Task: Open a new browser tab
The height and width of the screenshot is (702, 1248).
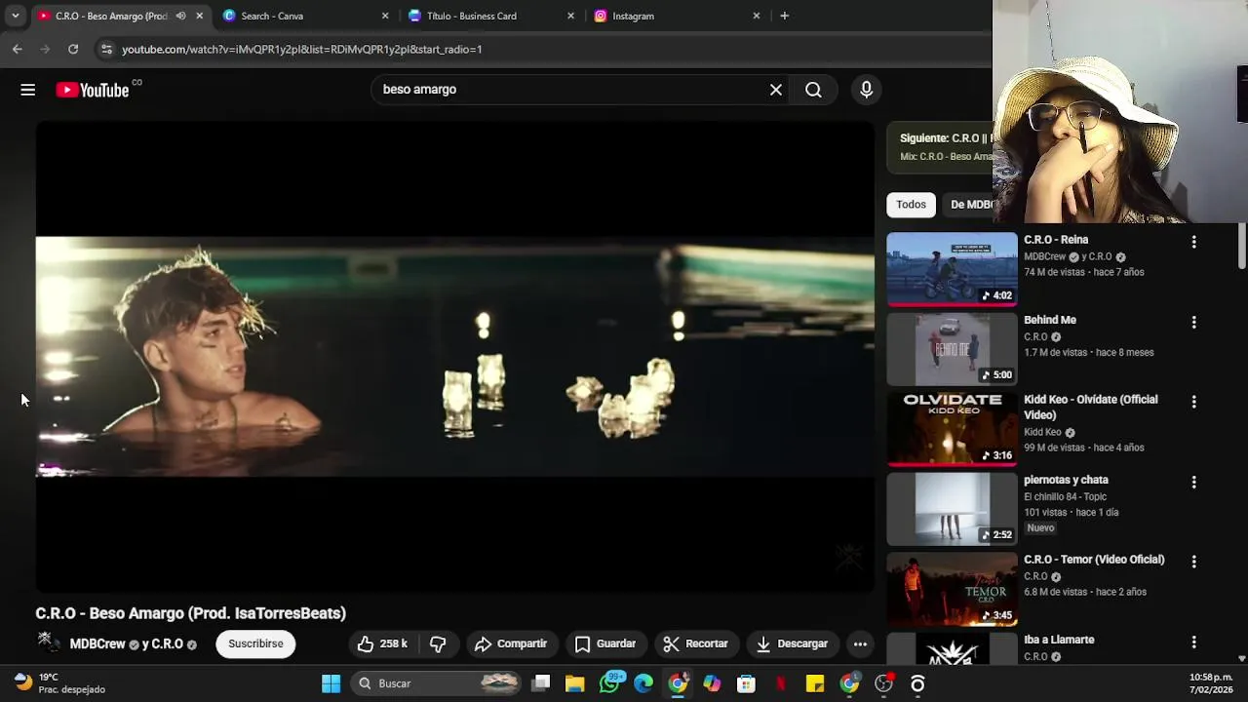Action: pyautogui.click(x=784, y=16)
